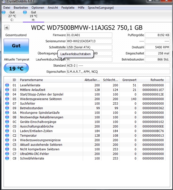Click status orb of Mittlere Anlaufzeit row

pos(7,90)
